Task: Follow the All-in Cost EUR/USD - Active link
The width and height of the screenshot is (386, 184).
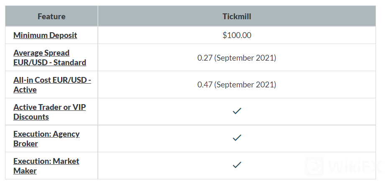Action: (52, 85)
